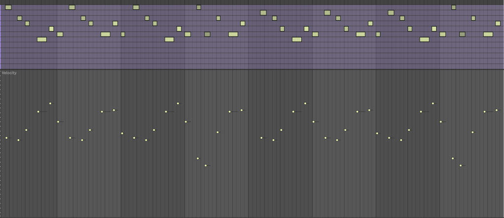The image size is (504, 218).
Task: Select the second note in the top row
Action: tap(72, 7)
